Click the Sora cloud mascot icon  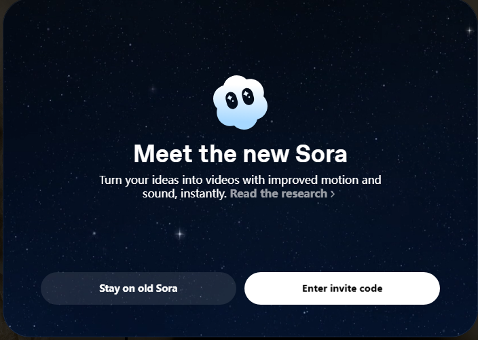point(240,103)
